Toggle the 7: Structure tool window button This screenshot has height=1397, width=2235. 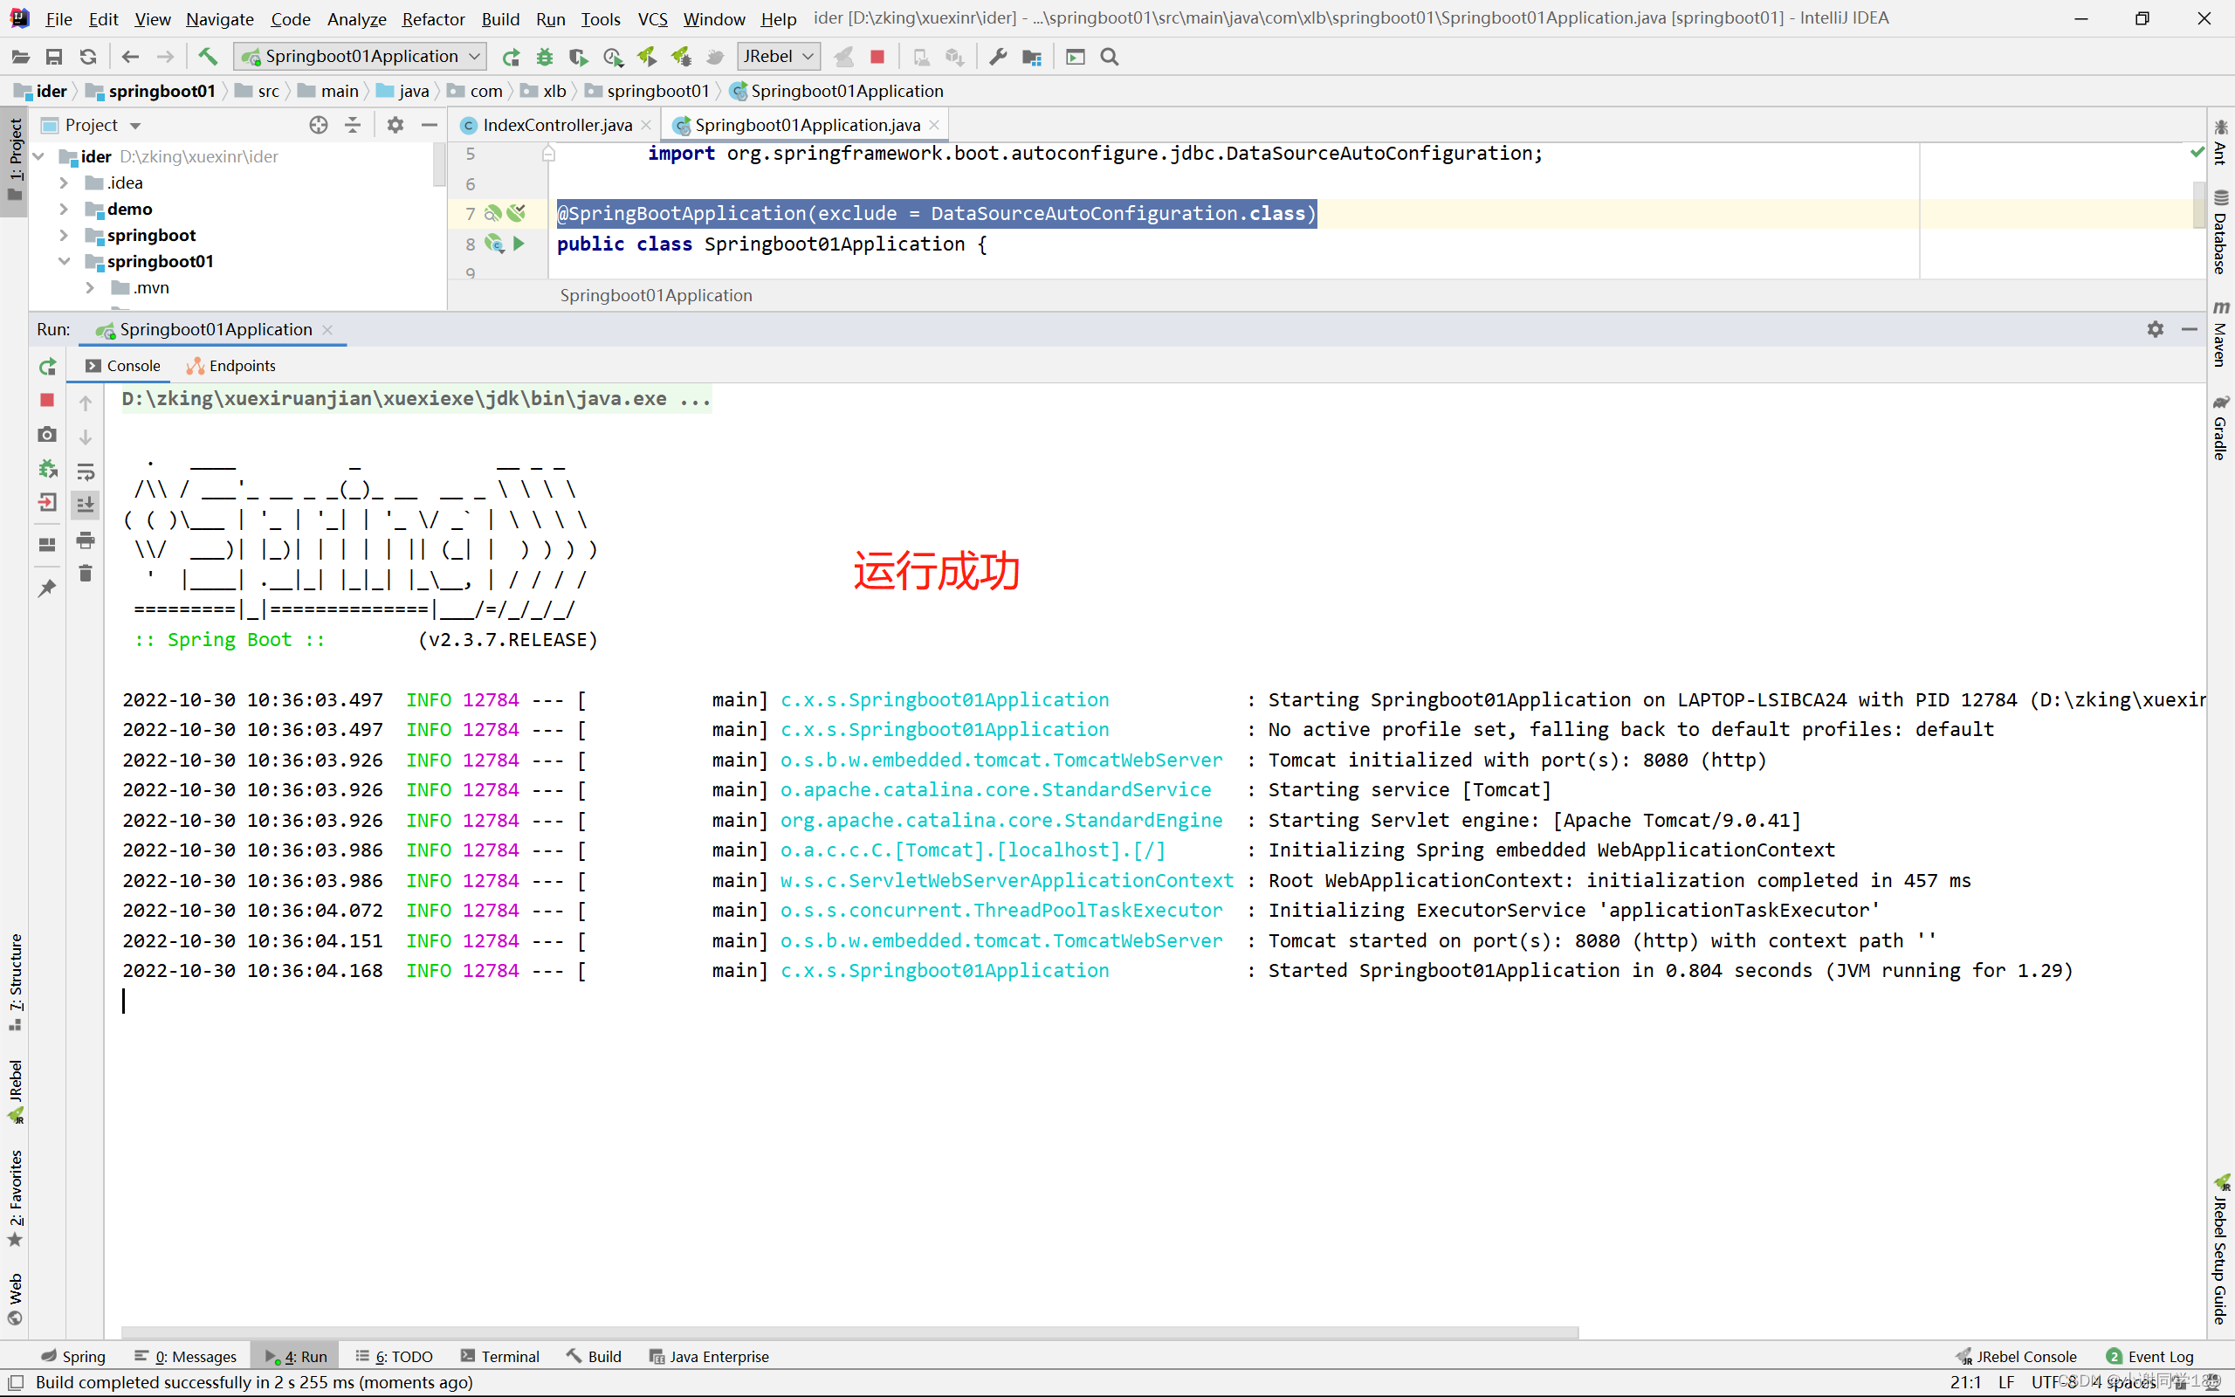pos(15,982)
